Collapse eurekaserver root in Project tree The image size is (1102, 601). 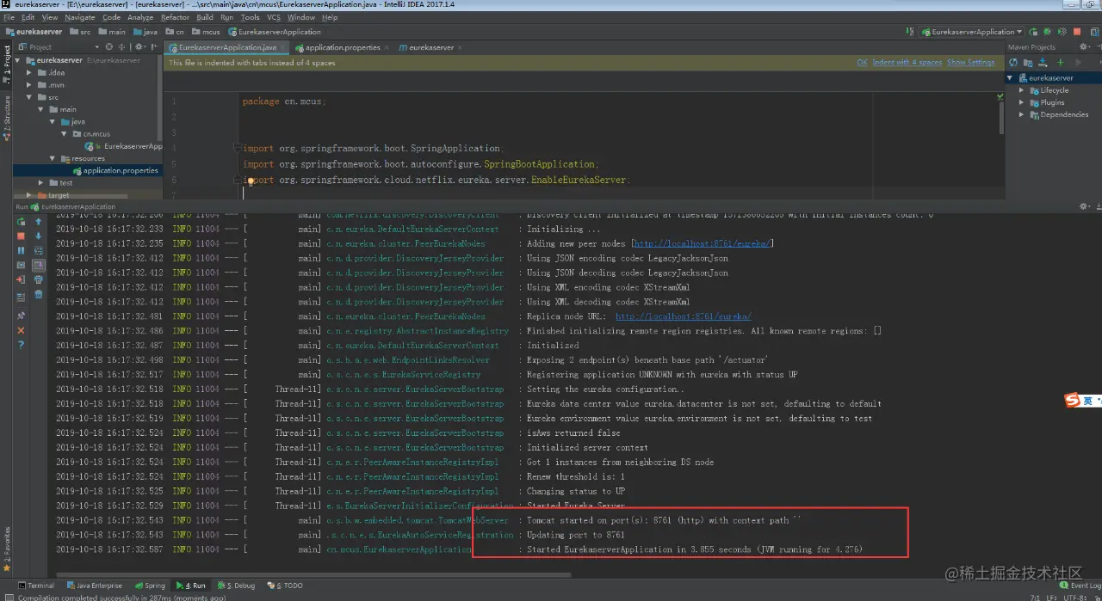[19, 60]
